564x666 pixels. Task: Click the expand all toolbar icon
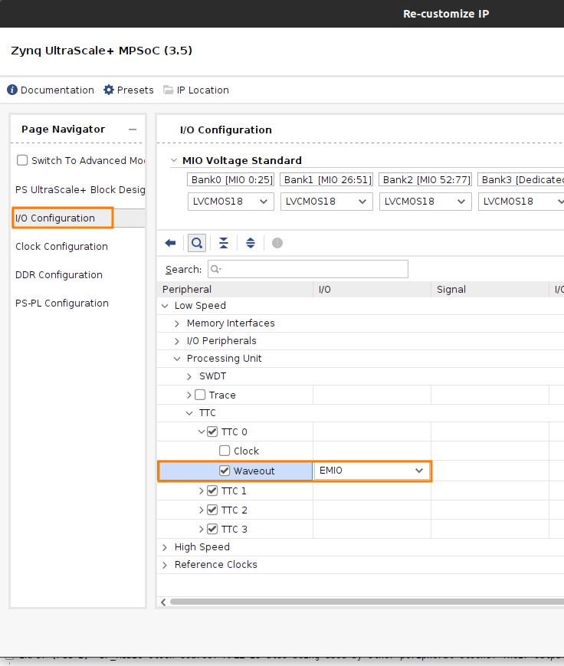tap(251, 243)
